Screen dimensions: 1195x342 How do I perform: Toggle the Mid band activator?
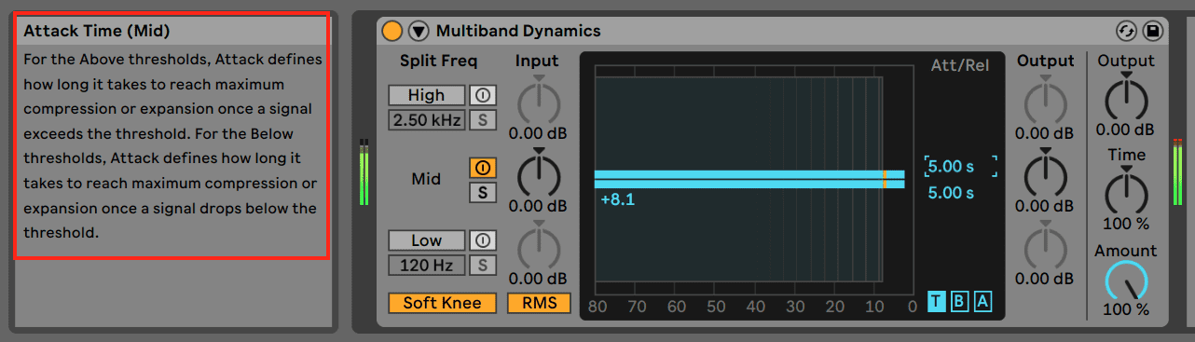(482, 168)
